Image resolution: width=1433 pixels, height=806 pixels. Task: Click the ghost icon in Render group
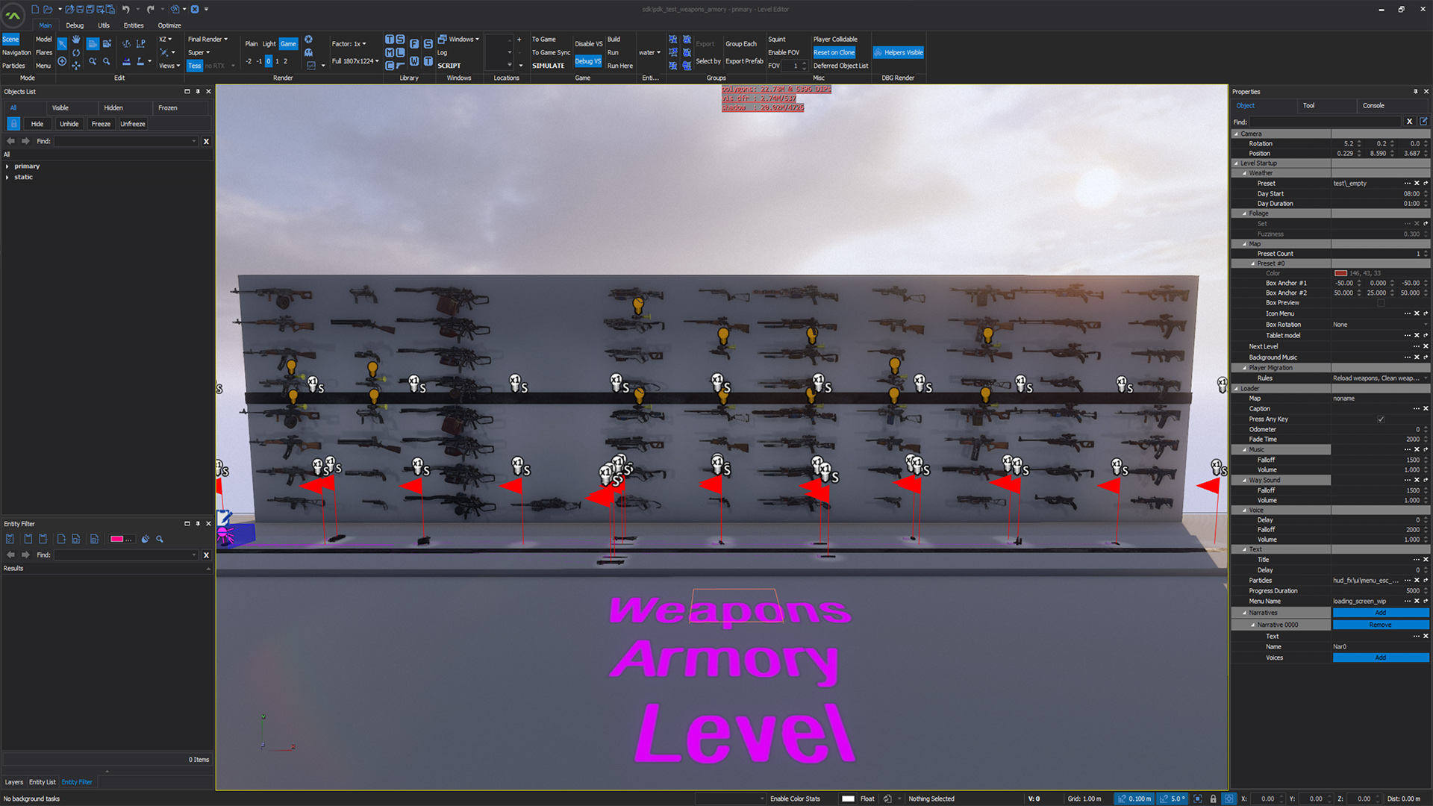(x=308, y=53)
